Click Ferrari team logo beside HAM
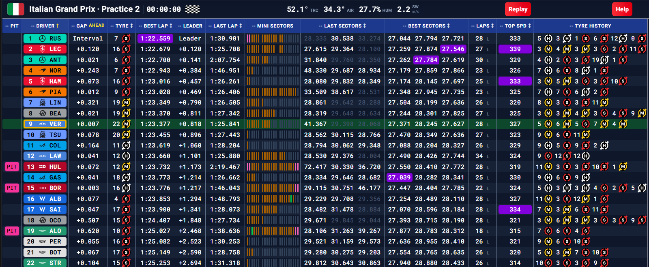The height and width of the screenshot is (267, 649). (42, 81)
